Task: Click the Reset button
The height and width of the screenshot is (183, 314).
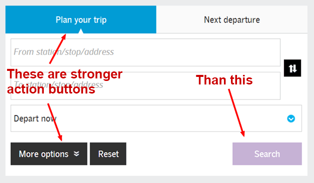Action: pos(108,154)
